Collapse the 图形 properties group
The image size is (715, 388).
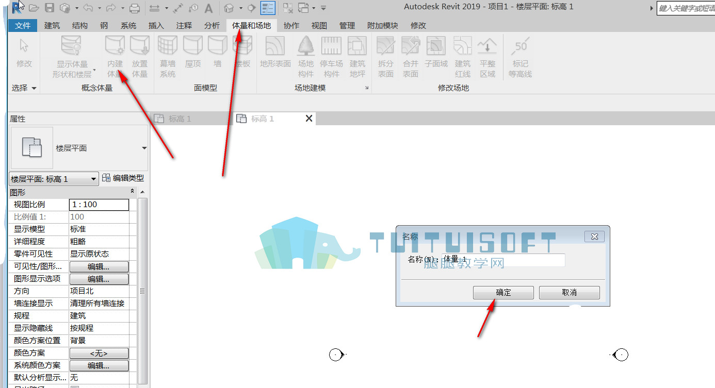(133, 192)
